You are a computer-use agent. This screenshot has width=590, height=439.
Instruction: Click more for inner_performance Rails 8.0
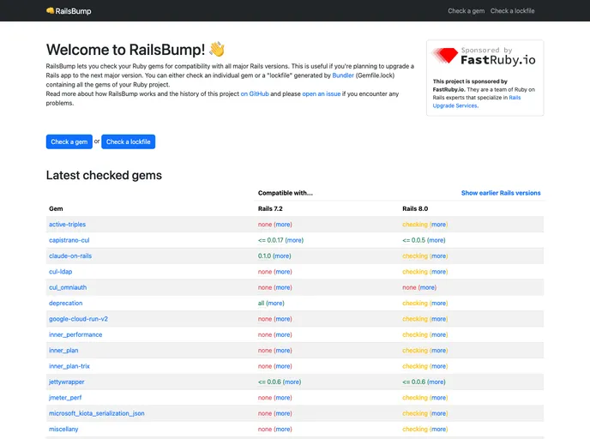[x=439, y=334]
